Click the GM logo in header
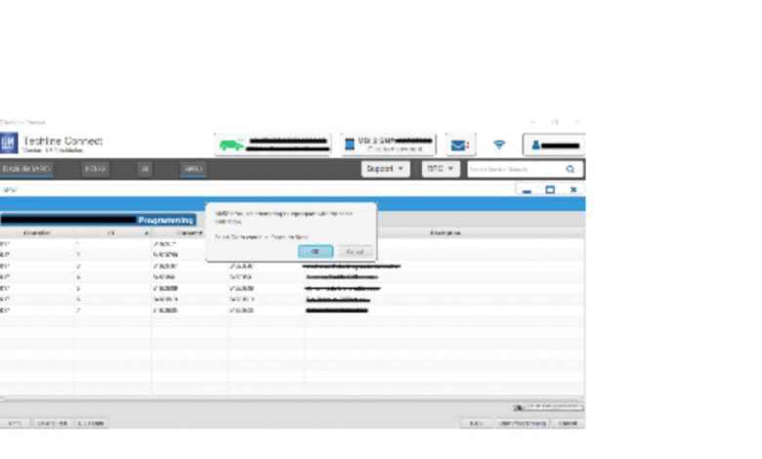This screenshot has width=762, height=459. [x=9, y=145]
